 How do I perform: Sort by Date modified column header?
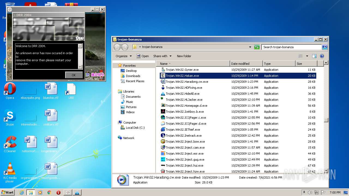click(x=246, y=64)
